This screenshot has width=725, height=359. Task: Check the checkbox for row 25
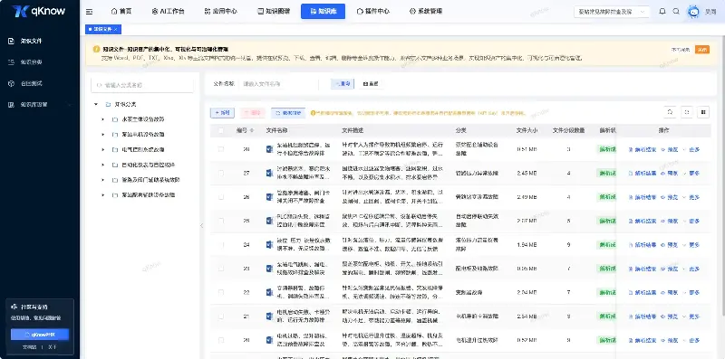tap(221, 221)
